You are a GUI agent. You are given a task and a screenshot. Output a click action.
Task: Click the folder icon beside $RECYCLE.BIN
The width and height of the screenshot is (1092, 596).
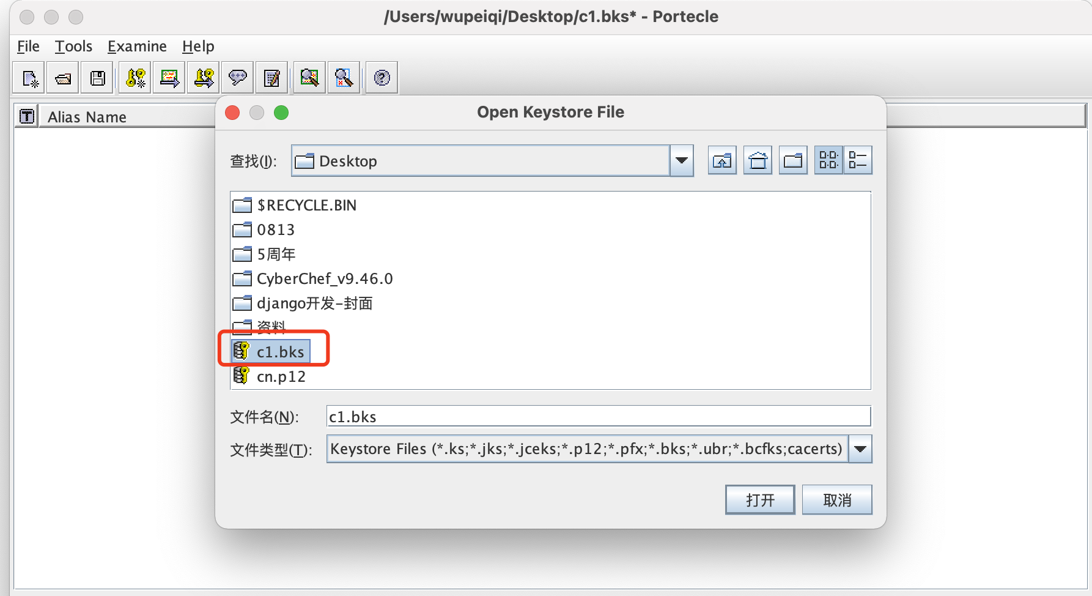(x=242, y=205)
